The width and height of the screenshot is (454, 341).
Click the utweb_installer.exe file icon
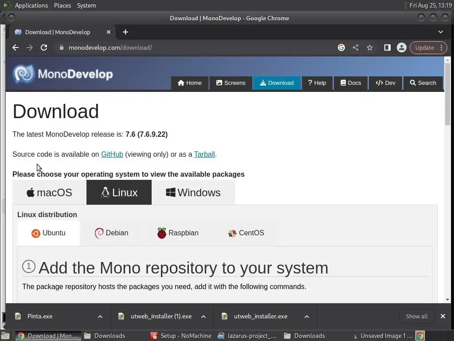click(x=225, y=316)
